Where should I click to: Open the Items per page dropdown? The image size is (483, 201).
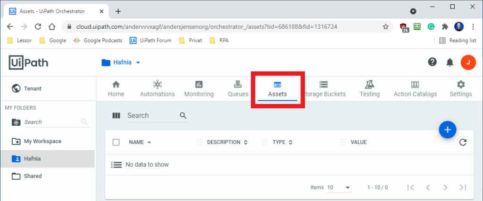point(339,187)
